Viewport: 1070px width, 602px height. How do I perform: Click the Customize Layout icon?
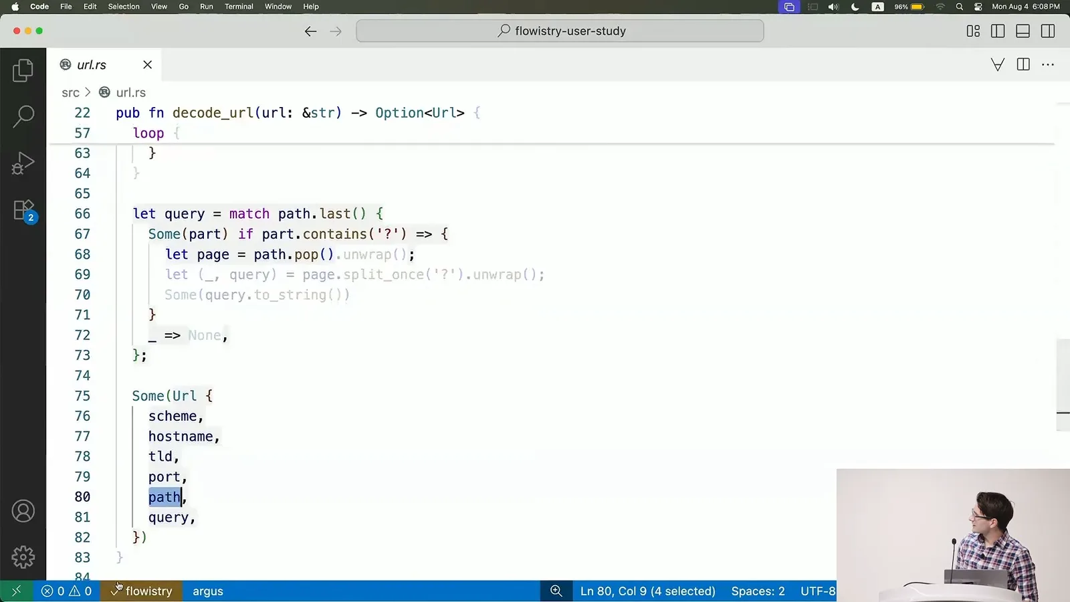point(973,31)
